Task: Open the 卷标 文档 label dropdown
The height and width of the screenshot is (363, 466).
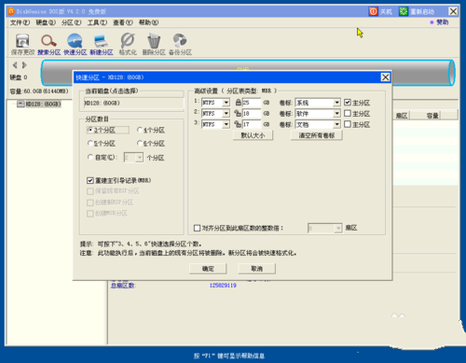Action: coord(337,124)
